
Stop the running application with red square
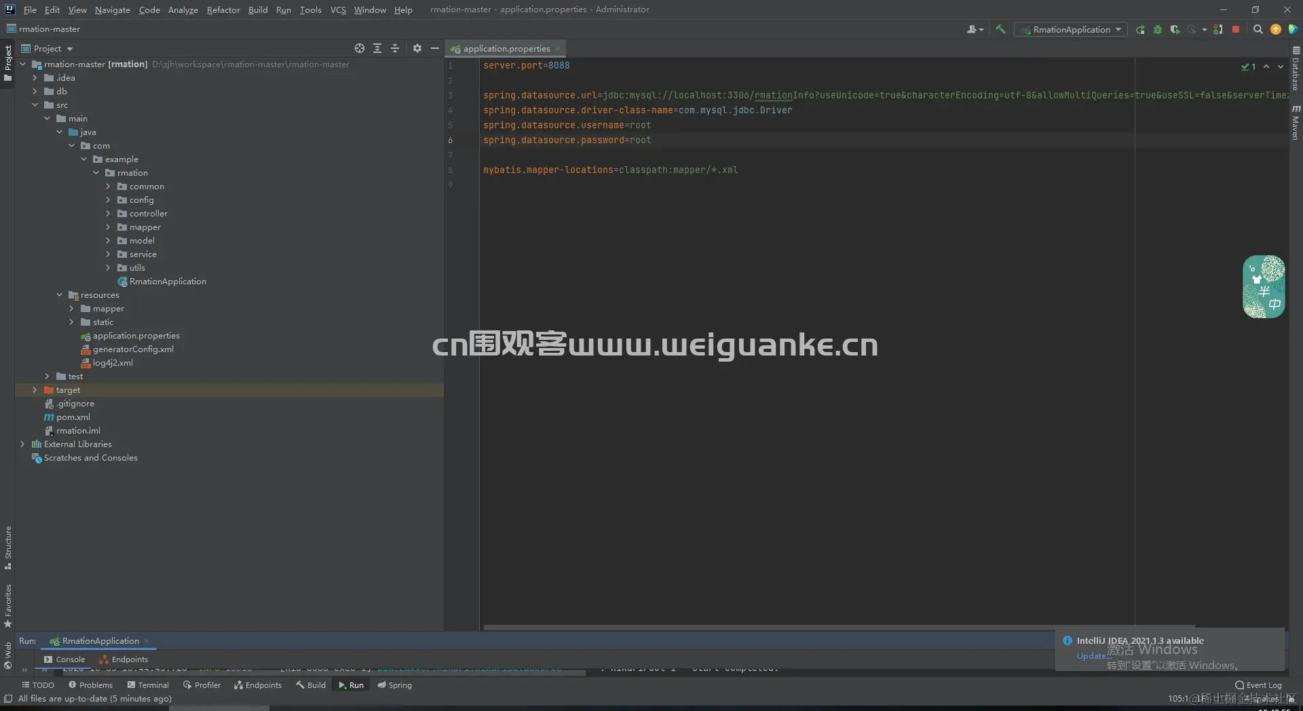pyautogui.click(x=1236, y=29)
